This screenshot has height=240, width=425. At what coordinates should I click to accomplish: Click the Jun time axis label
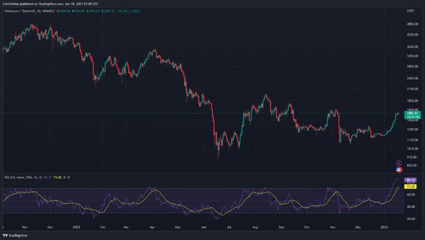(203, 227)
